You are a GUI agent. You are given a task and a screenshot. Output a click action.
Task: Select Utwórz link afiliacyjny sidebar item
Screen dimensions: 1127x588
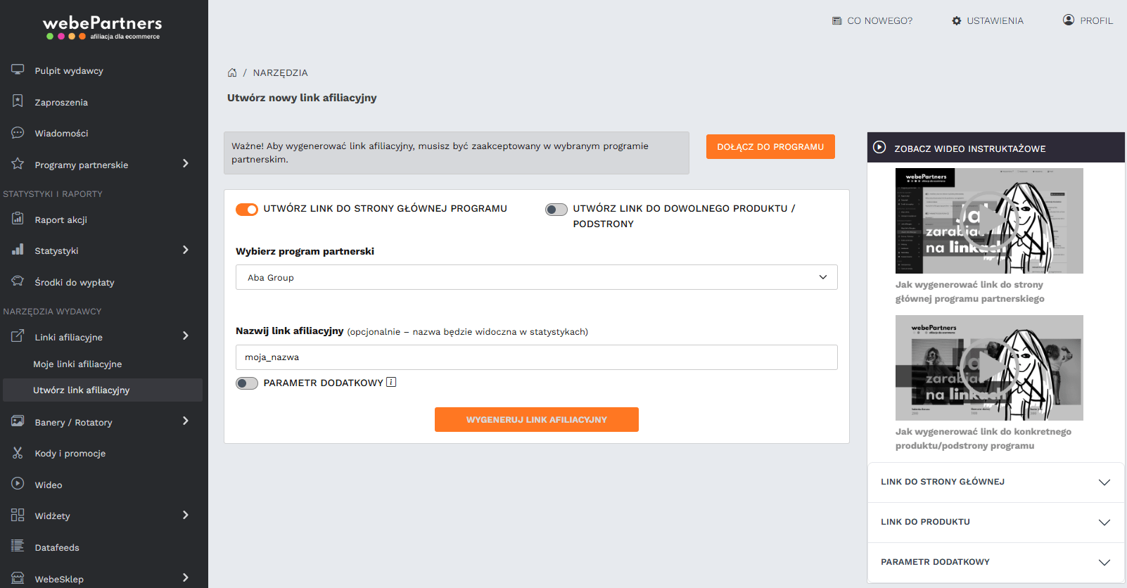(103, 390)
